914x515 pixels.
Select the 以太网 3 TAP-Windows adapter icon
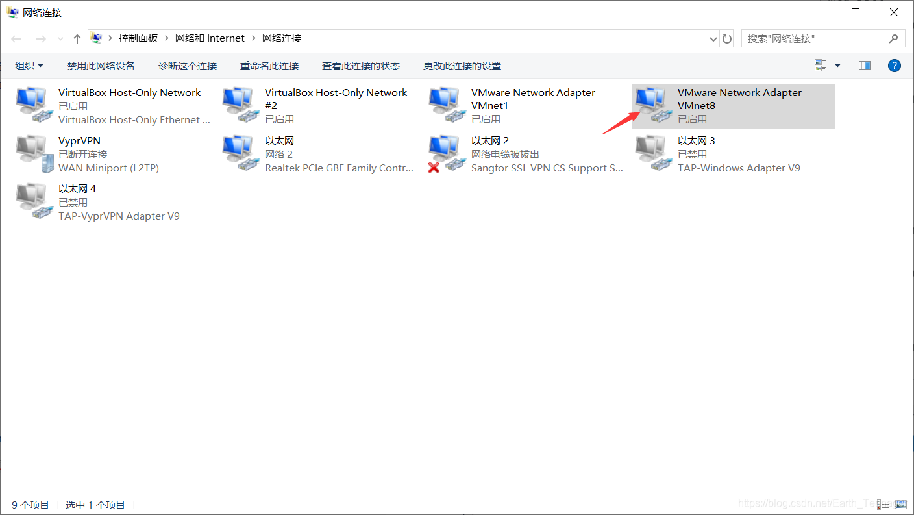[x=652, y=154]
